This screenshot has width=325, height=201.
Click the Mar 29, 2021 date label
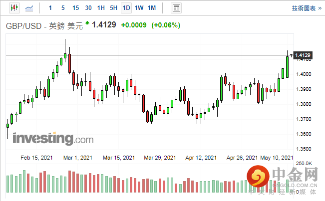[160, 158]
